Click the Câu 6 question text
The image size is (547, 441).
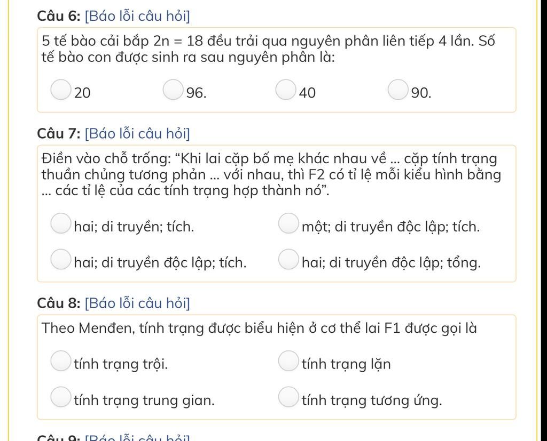[268, 49]
